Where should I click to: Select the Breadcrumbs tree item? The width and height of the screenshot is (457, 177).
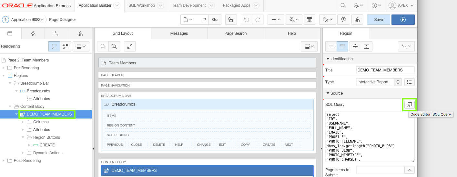(x=38, y=91)
